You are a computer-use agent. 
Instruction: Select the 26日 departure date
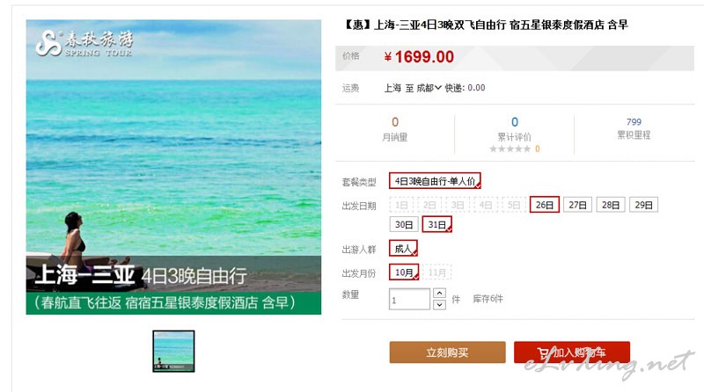click(544, 205)
